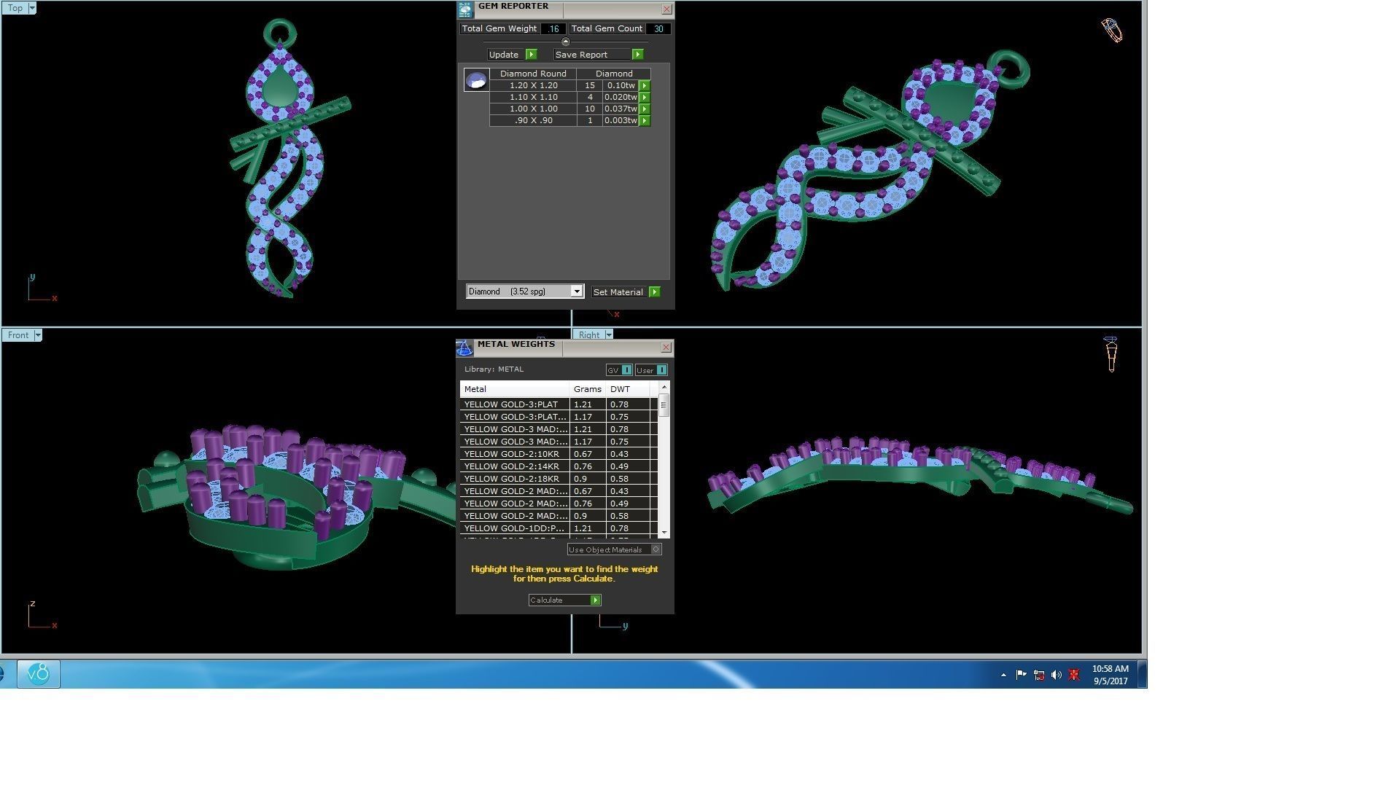The image size is (1400, 787).
Task: Enable Use Object Materials option
Action: pyautogui.click(x=656, y=549)
